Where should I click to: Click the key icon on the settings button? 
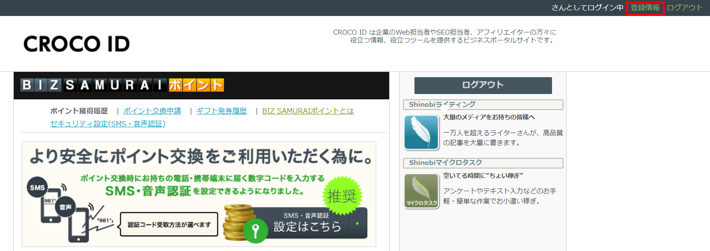tap(255, 231)
